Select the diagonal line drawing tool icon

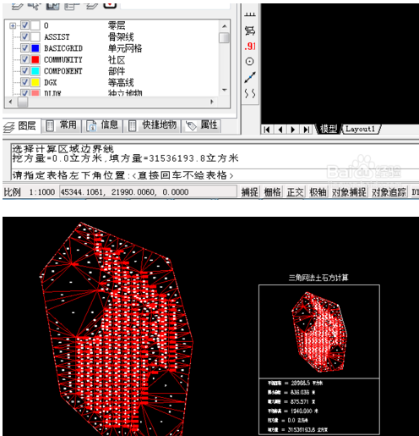pos(250,77)
